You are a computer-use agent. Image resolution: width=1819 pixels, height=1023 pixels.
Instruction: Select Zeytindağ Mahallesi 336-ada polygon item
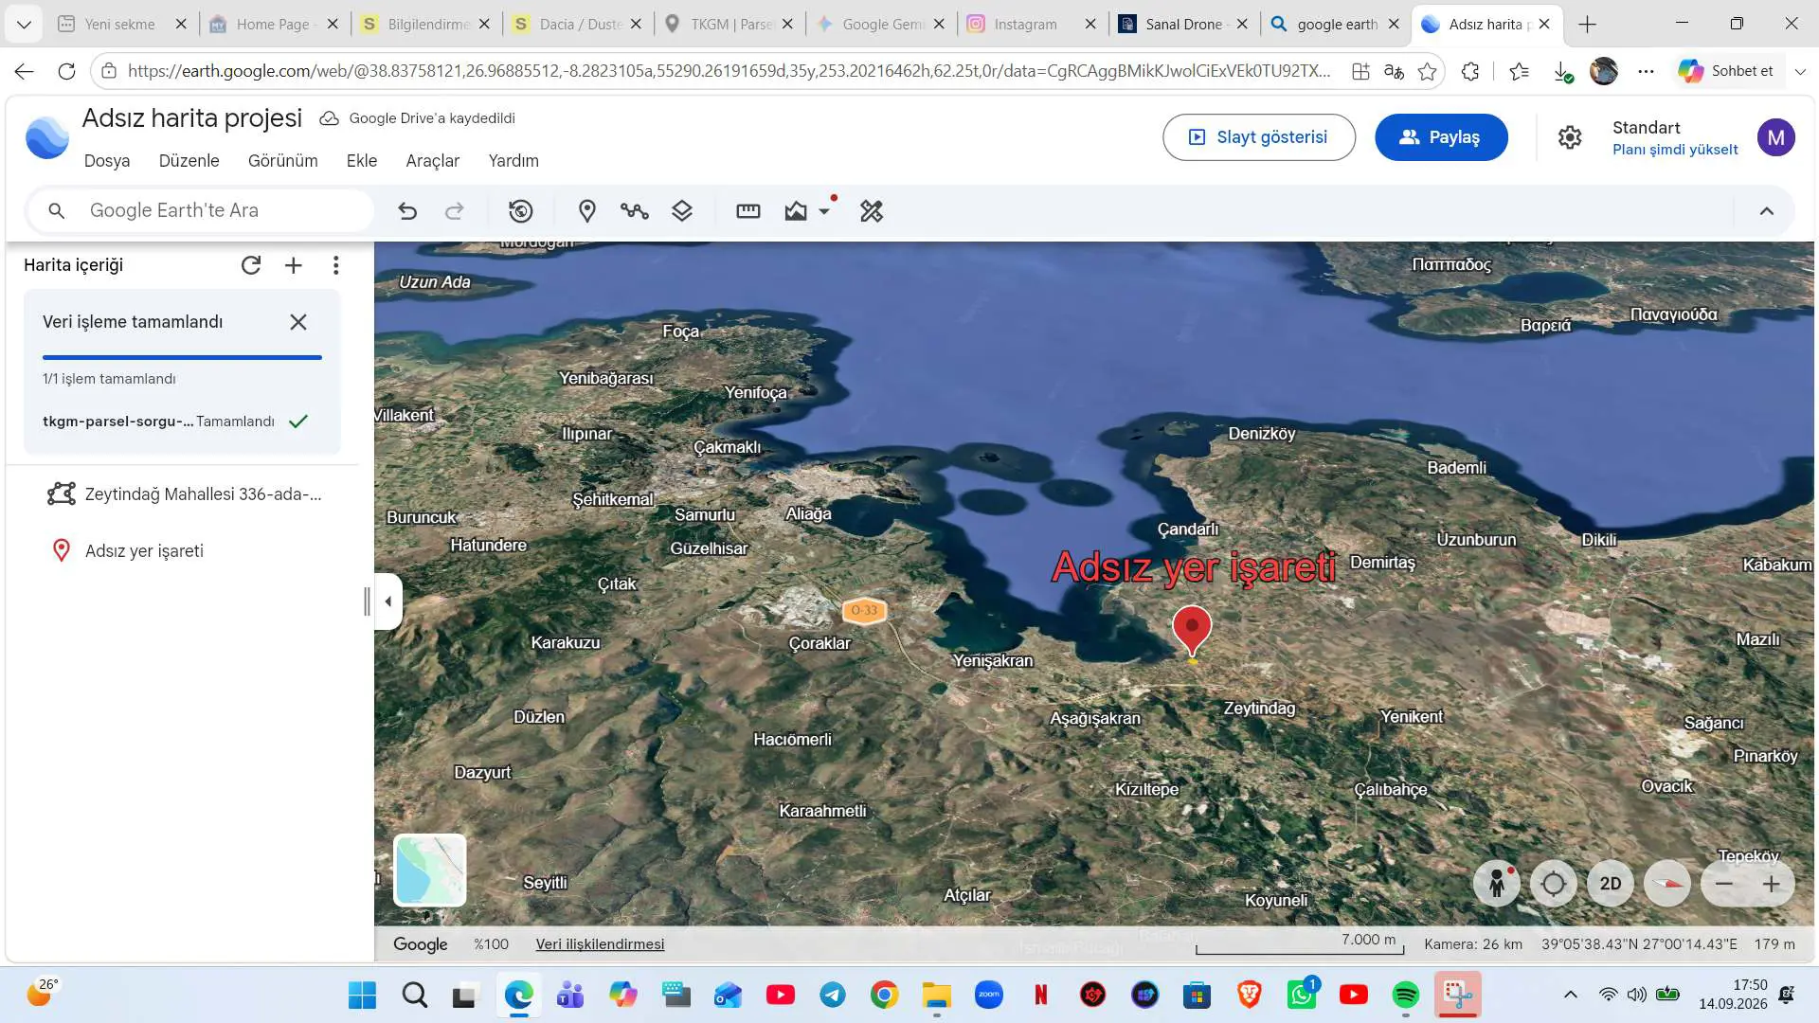185,494
